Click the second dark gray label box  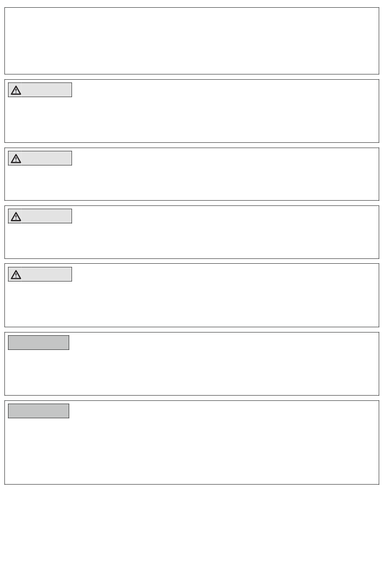39,411
